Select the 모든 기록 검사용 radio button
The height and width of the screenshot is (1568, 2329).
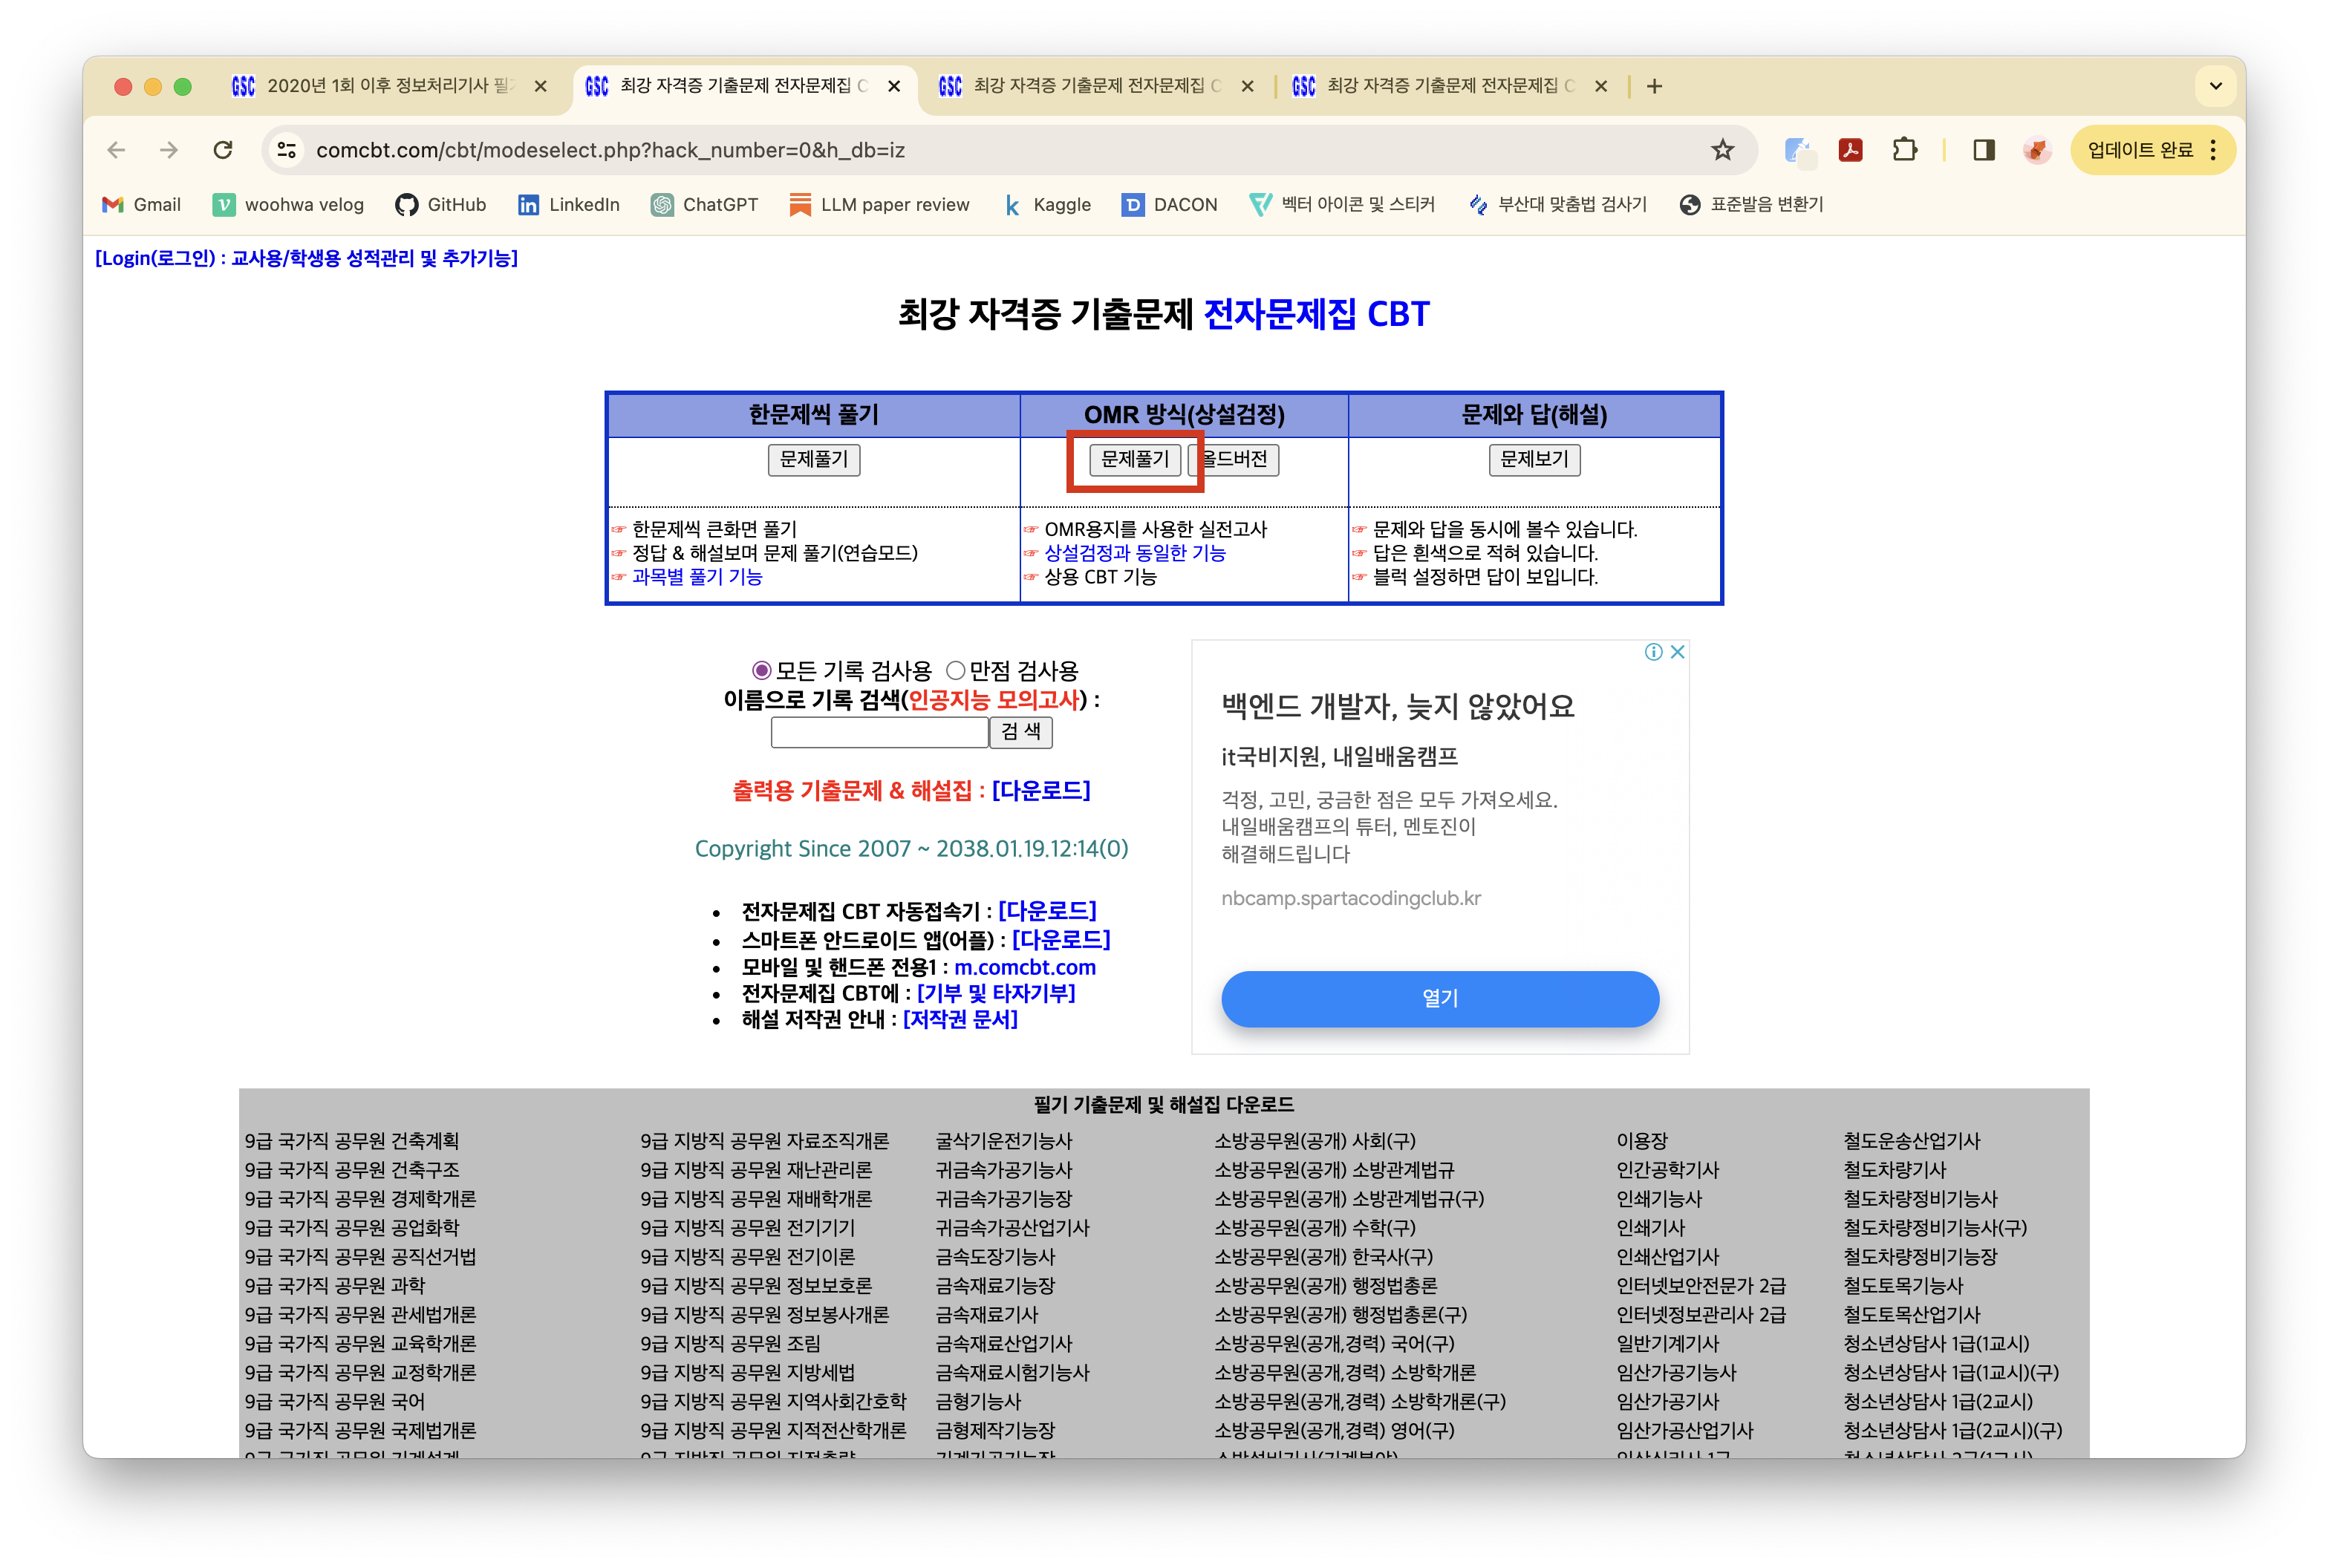click(761, 670)
